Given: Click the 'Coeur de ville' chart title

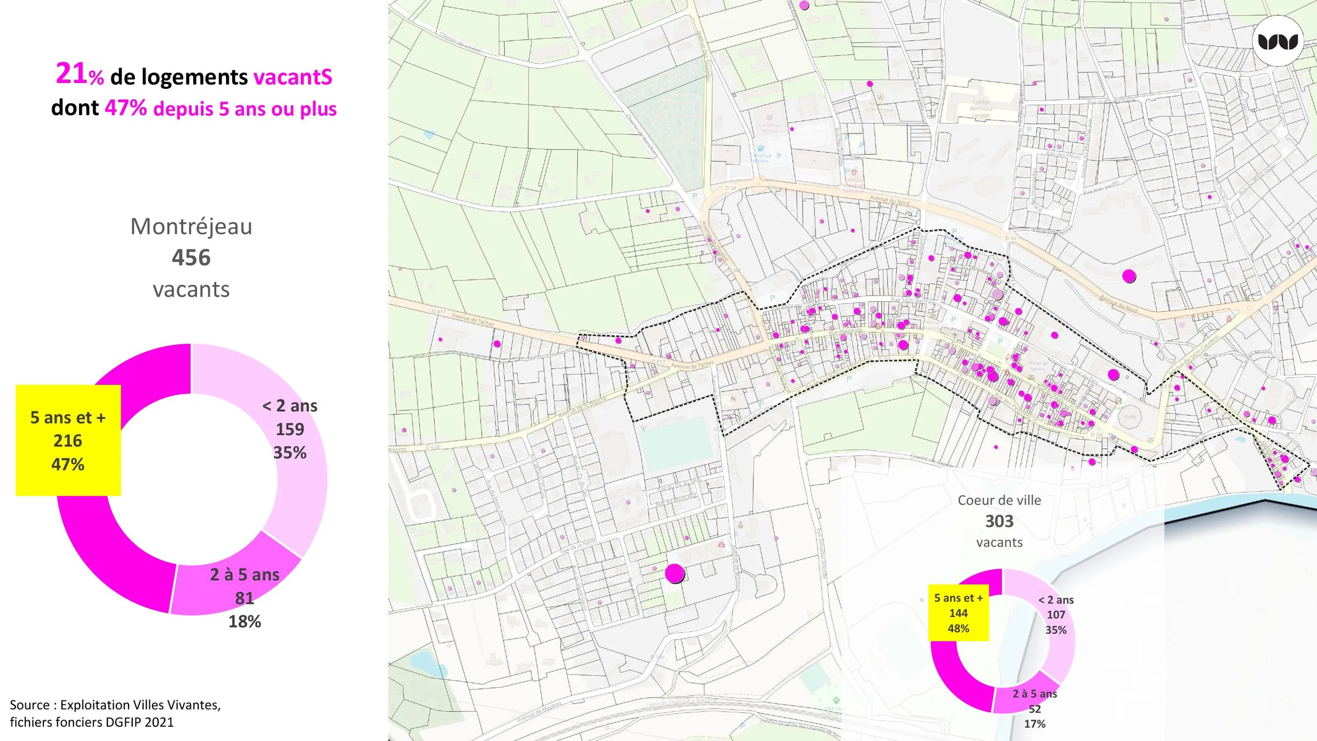Looking at the screenshot, I should (999, 500).
